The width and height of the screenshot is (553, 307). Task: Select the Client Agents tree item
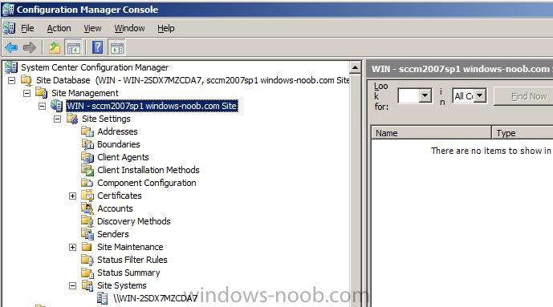point(123,157)
